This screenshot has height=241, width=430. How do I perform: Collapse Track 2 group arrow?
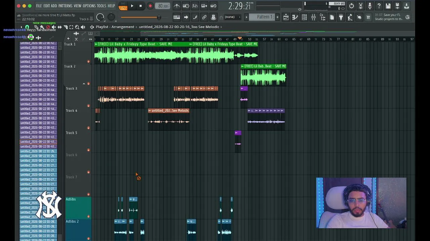click(x=84, y=83)
